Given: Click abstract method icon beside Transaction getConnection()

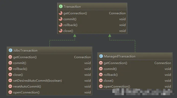Looking at the screenshot, I should pos(61,13).
